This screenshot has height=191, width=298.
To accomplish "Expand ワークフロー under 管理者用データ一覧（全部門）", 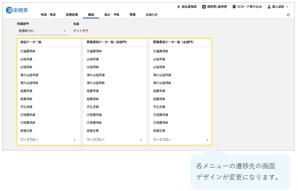I will tap(208, 140).
